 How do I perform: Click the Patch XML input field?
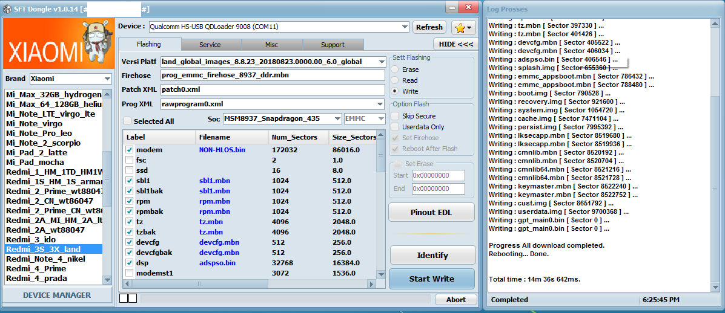(x=273, y=89)
